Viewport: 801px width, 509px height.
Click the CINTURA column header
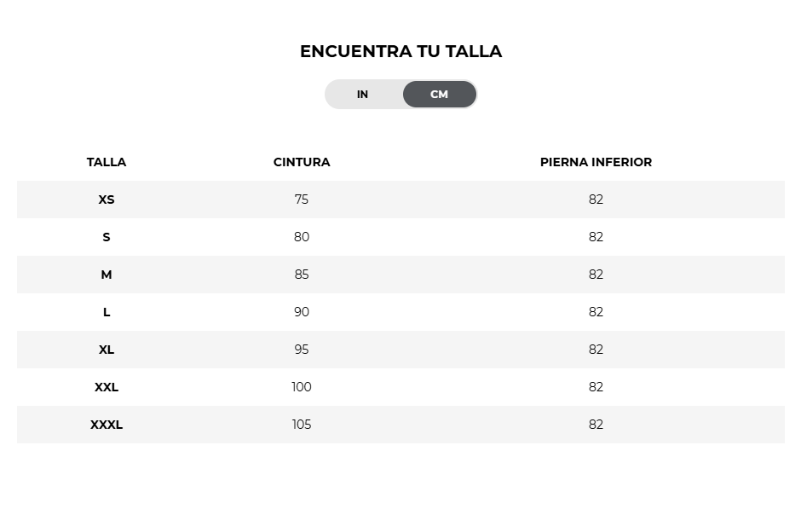coord(302,163)
